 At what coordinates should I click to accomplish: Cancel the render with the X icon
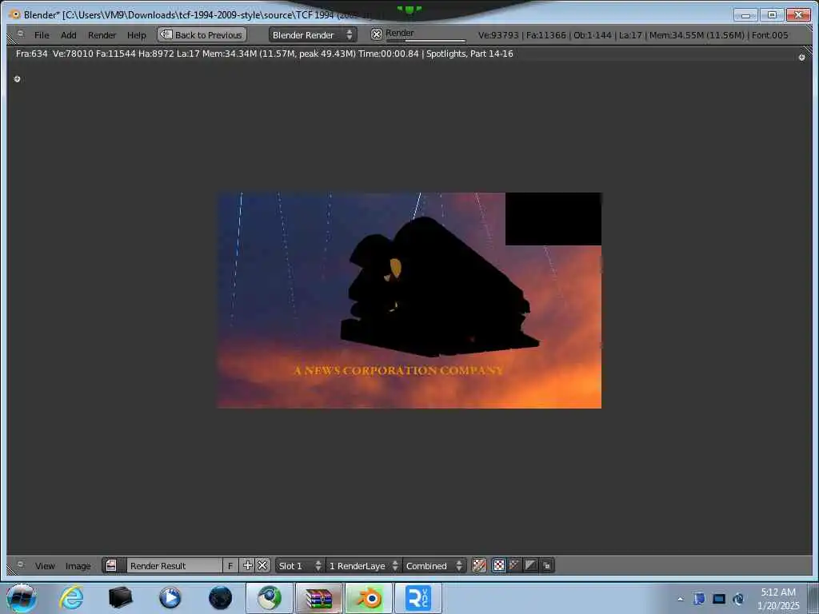pos(377,34)
